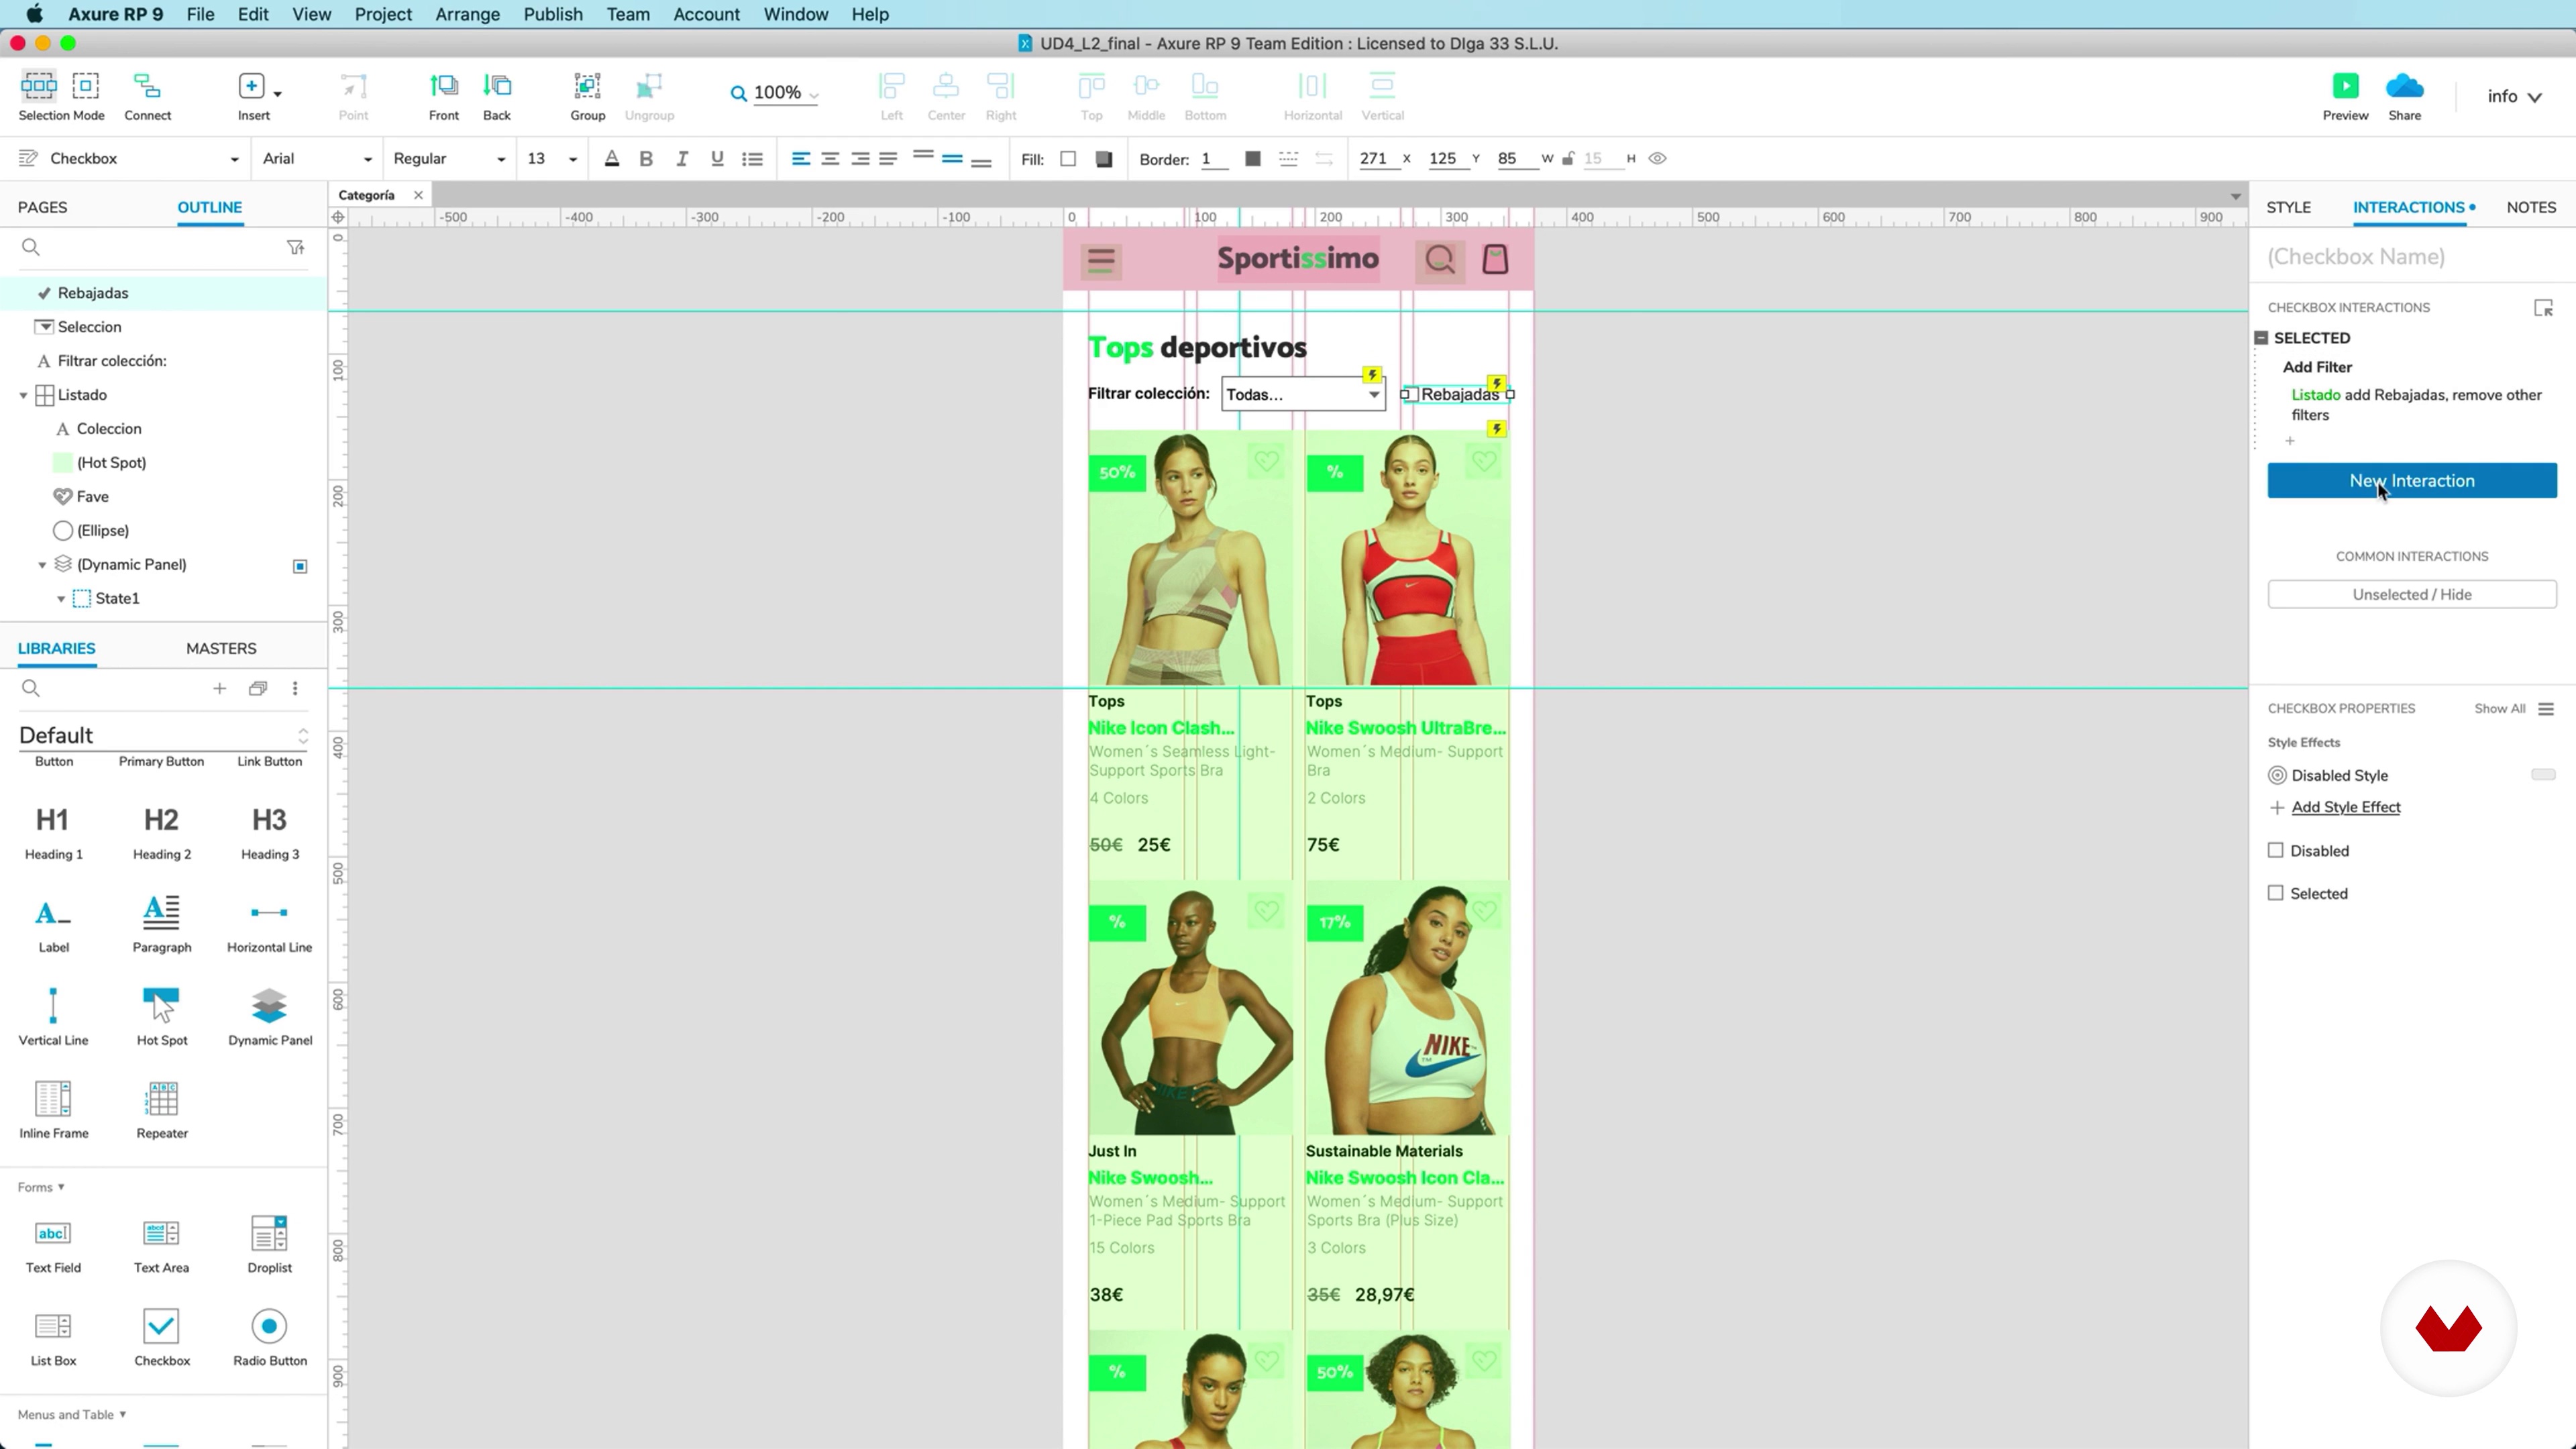This screenshot has height=1449, width=2576.
Task: Toggle italic text formatting
Action: (682, 159)
